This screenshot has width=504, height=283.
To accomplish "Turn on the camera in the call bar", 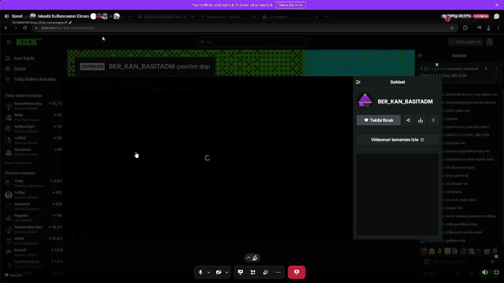I will 219,272.
